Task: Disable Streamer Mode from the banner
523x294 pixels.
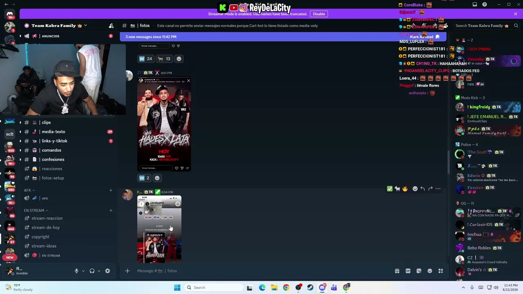Action: click(319, 14)
